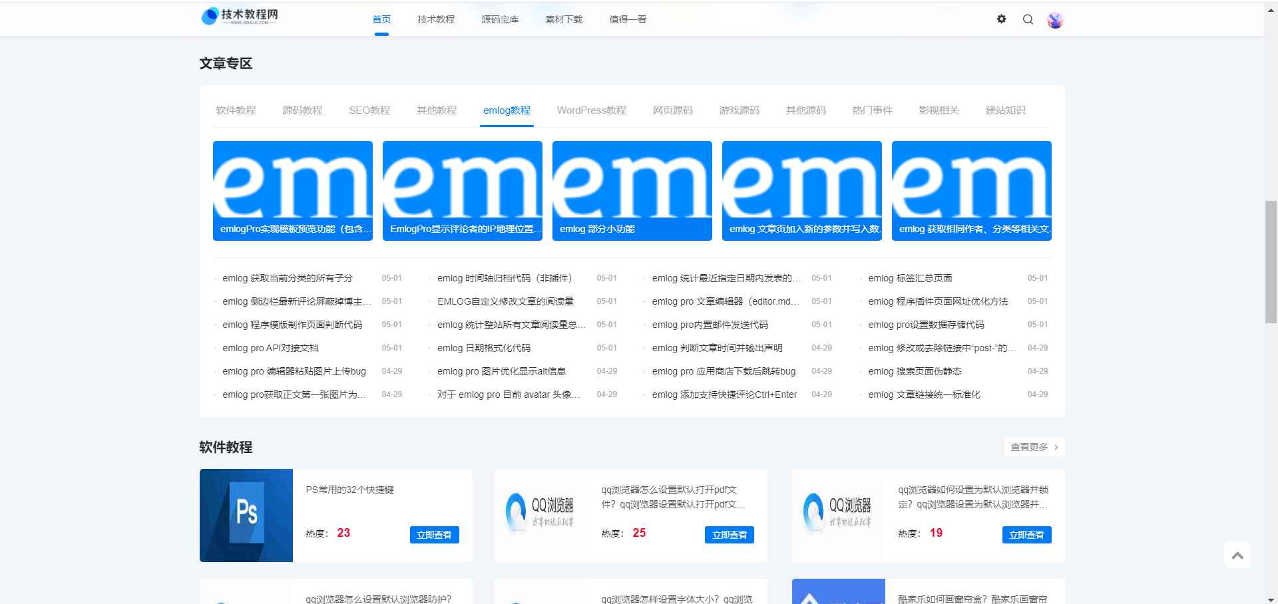Click 查看更多 beside 软件教程 heading
The image size is (1278, 604).
pos(1034,447)
